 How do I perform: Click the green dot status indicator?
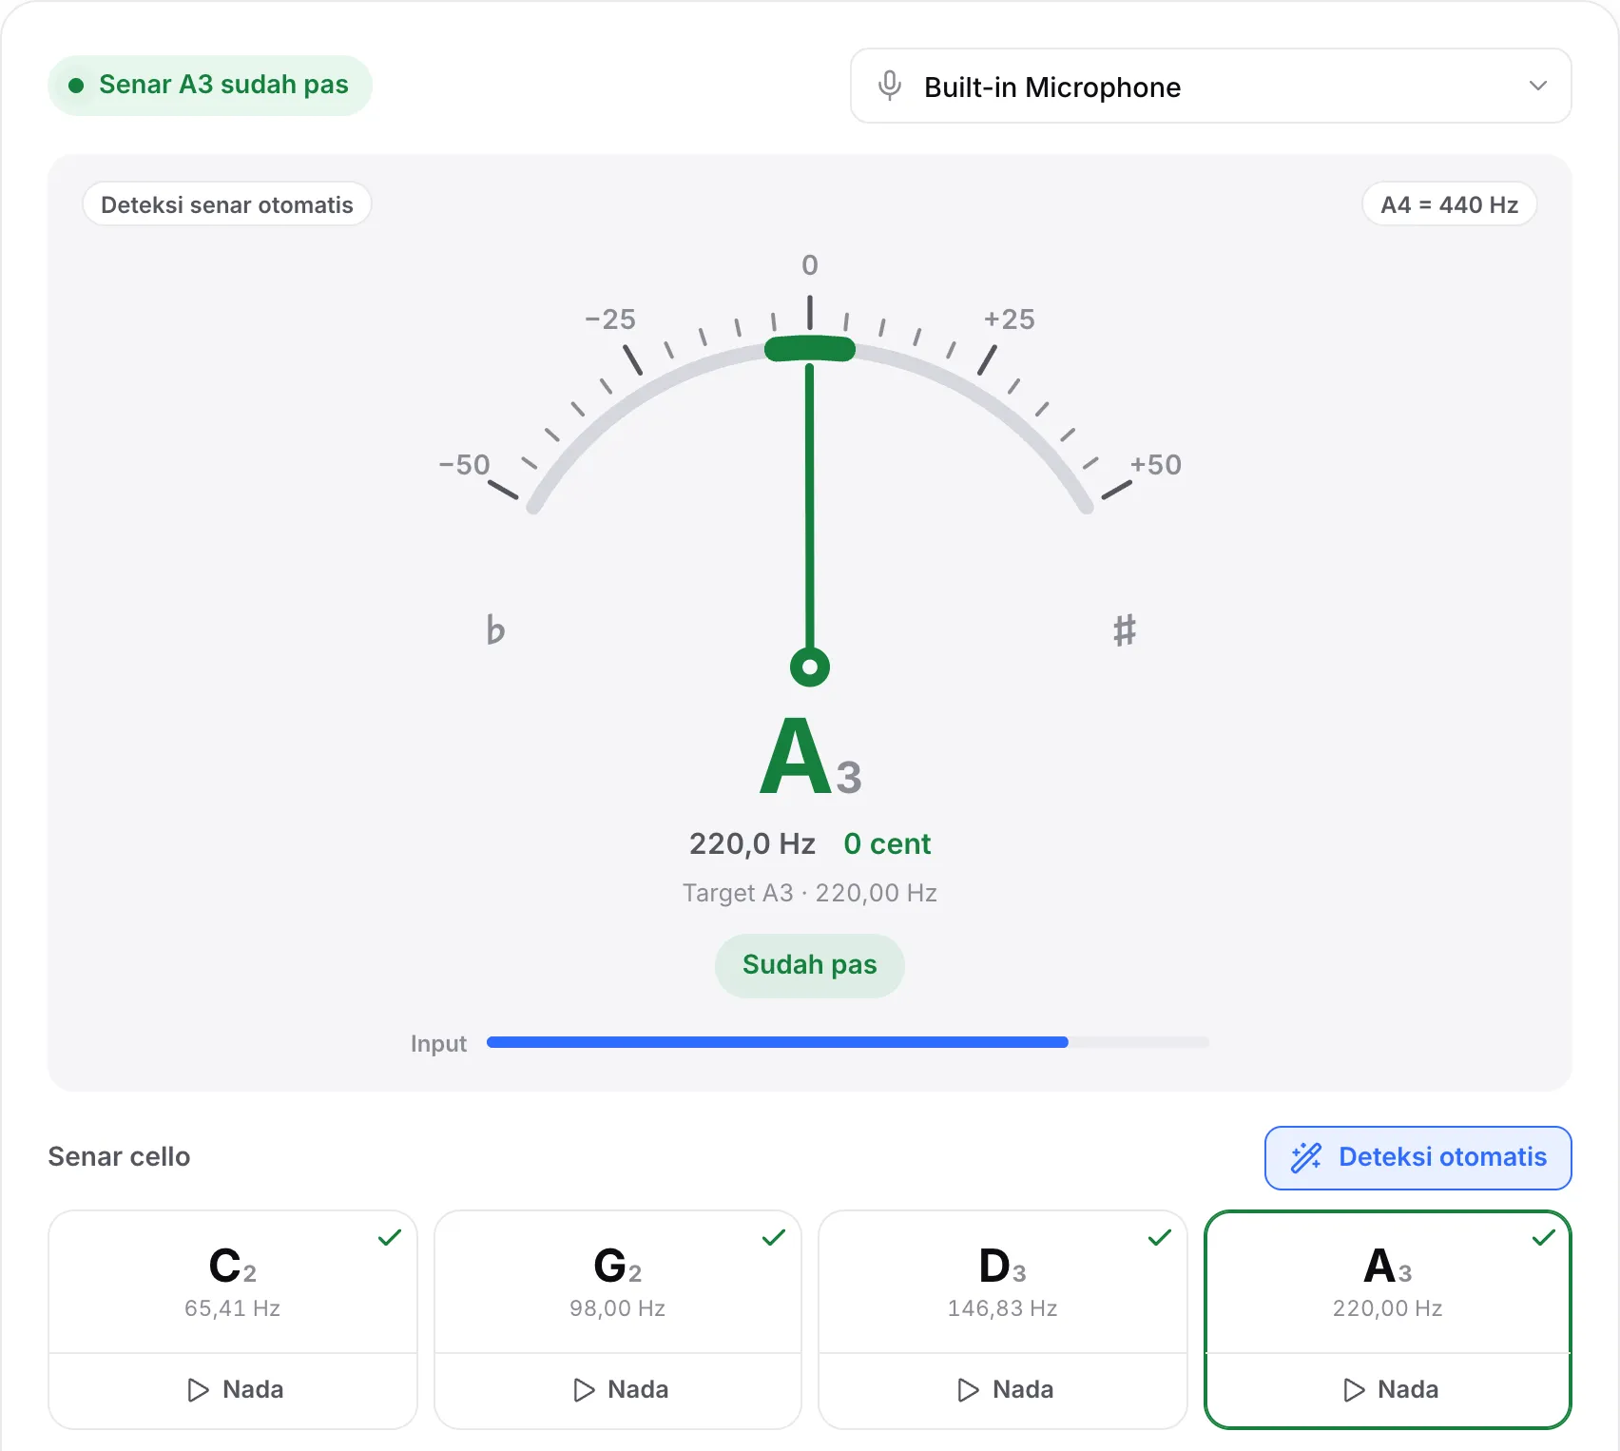click(x=76, y=86)
